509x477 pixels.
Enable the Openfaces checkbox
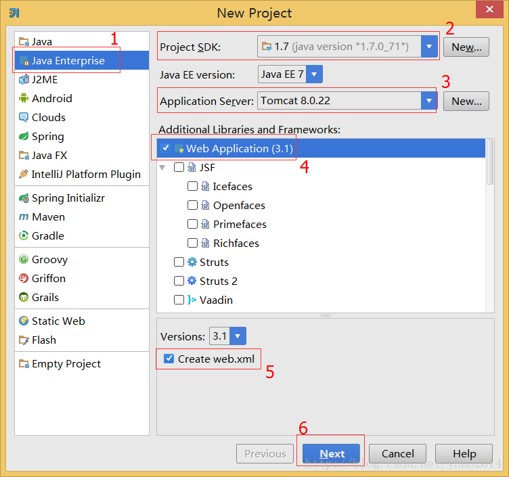point(192,205)
